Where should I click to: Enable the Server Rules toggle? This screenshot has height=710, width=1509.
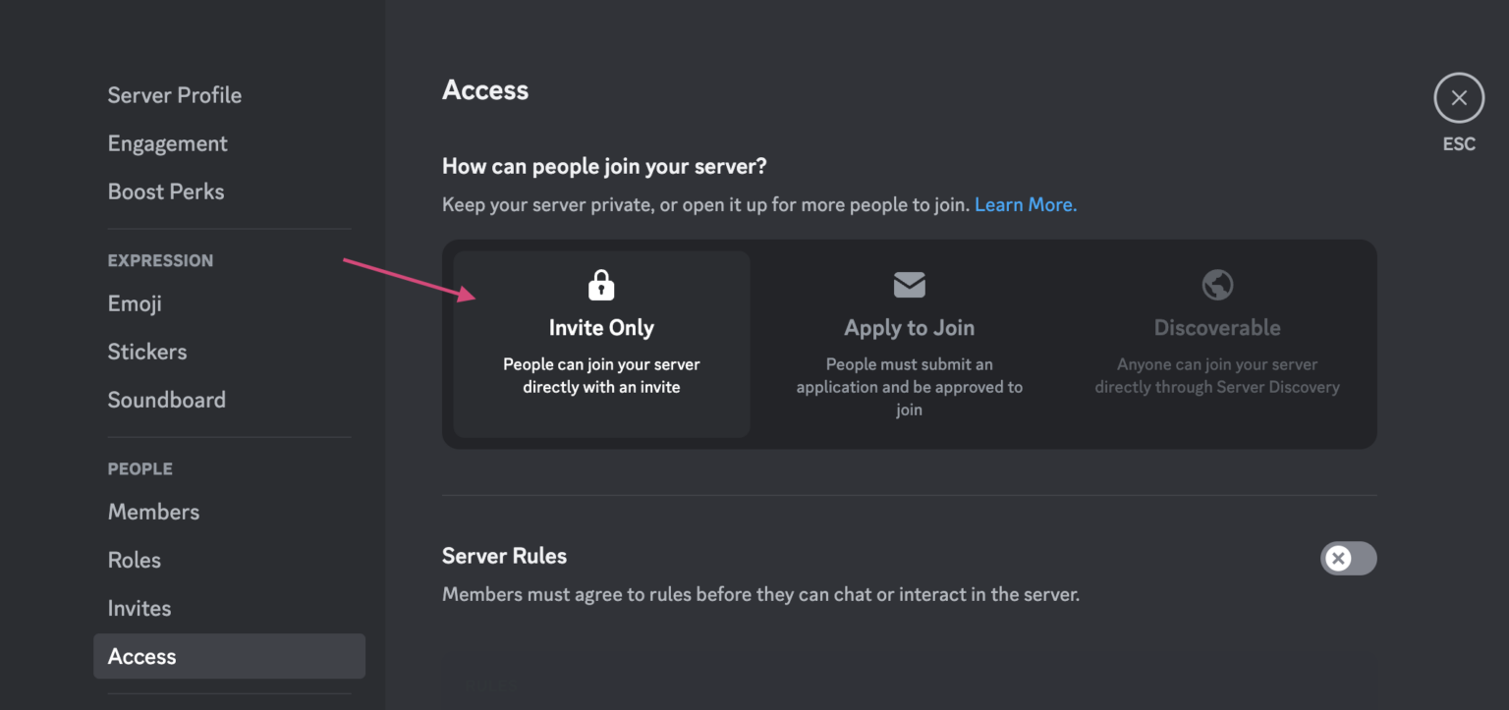(x=1348, y=558)
